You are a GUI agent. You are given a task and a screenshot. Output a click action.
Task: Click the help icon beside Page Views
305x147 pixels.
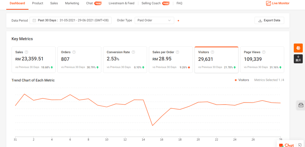[264, 52]
